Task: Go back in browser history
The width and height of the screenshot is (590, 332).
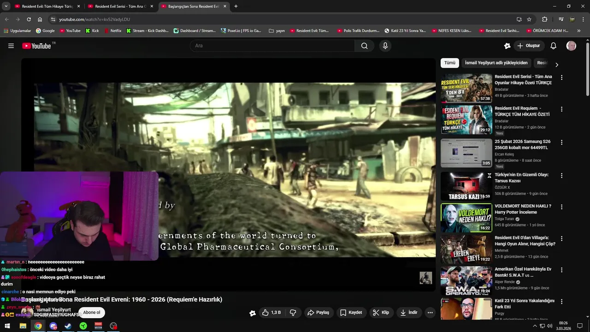Action: point(7,19)
